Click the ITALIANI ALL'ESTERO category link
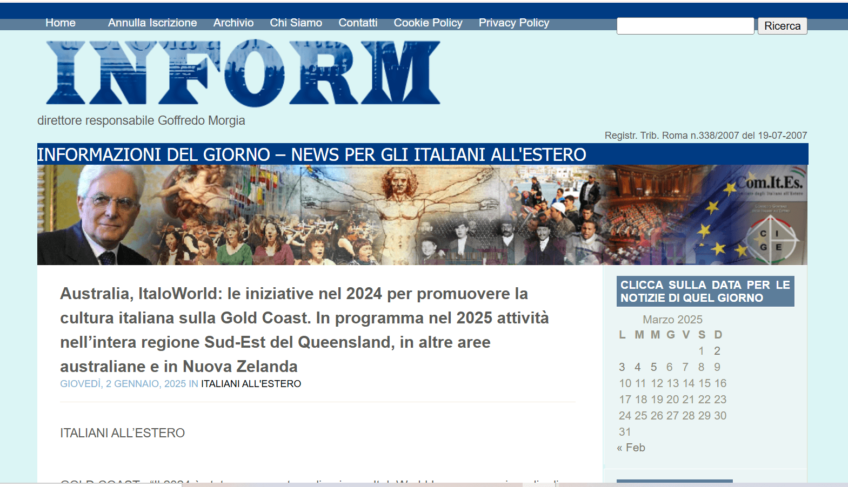 251,384
